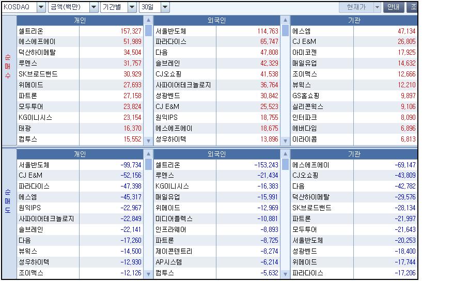Image resolution: width=453 pixels, height=281 pixels.
Task: Click value -69,147 for 에스에프에이
Action: click(405, 165)
